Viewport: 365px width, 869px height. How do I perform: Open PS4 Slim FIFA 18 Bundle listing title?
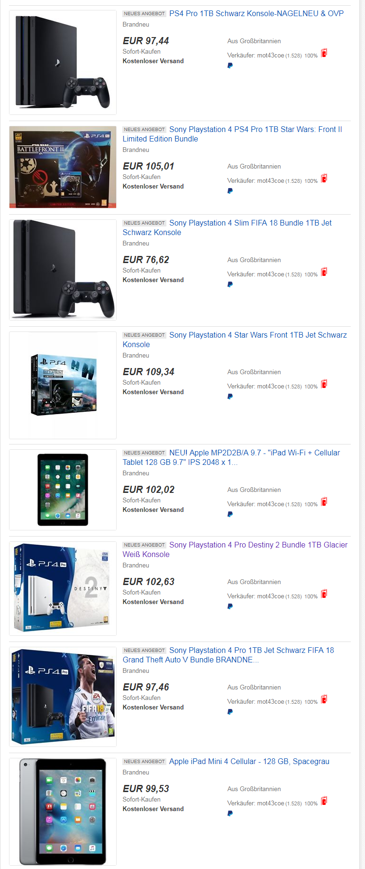click(227, 227)
